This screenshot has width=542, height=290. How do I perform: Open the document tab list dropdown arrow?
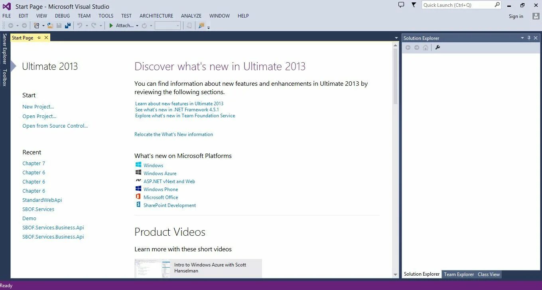[x=396, y=38]
